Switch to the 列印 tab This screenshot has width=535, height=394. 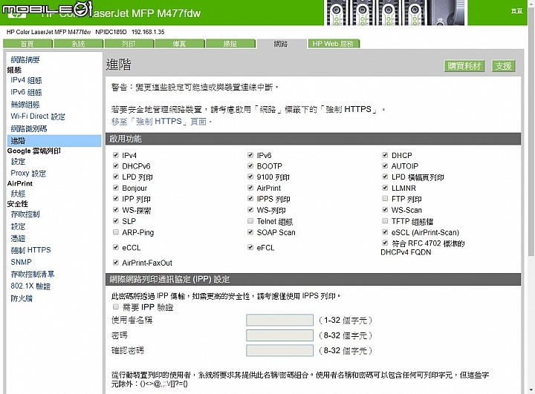129,44
